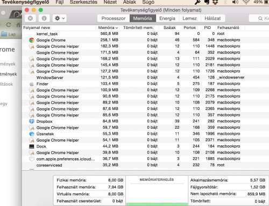Image resolution: width=269 pixels, height=206 pixels.
Task: Click the icon of the 90,8 MB Chrome Helper
Action: coord(32,97)
